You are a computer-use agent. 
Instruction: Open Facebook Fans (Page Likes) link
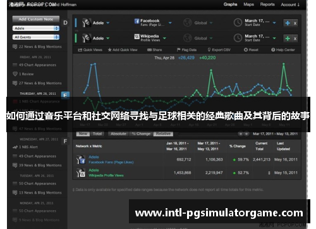111,162
